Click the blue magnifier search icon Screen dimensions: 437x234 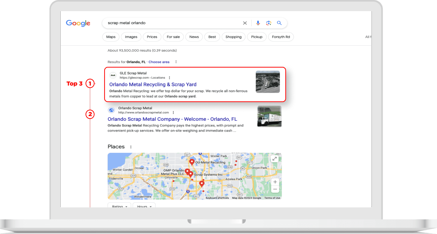279,23
